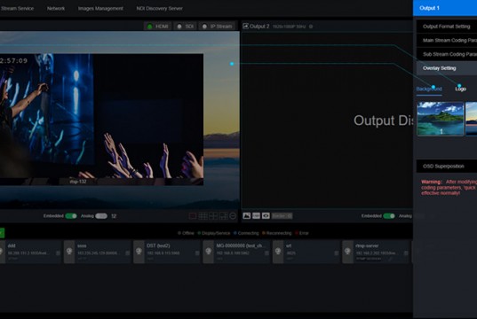Collapse the Overlay Setting section
Viewport: 477px width, 319px height.
[447, 68]
